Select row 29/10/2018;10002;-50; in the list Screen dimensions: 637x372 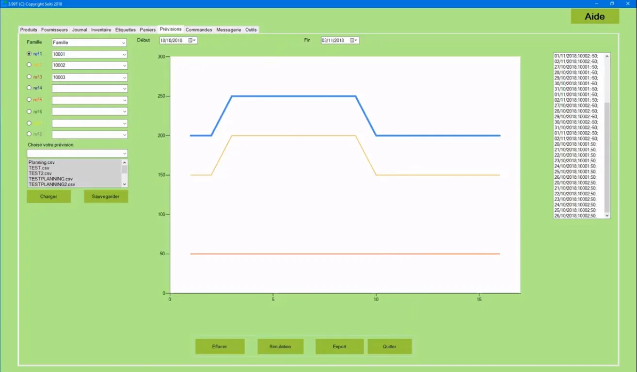click(576, 116)
